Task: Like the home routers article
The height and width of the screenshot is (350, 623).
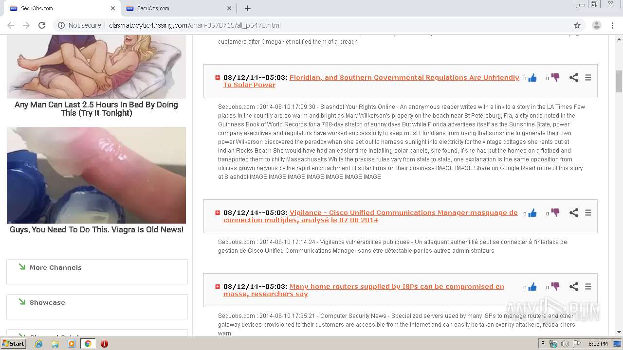Action: click(532, 287)
